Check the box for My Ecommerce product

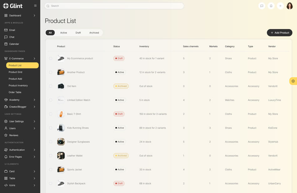(x=51, y=58)
